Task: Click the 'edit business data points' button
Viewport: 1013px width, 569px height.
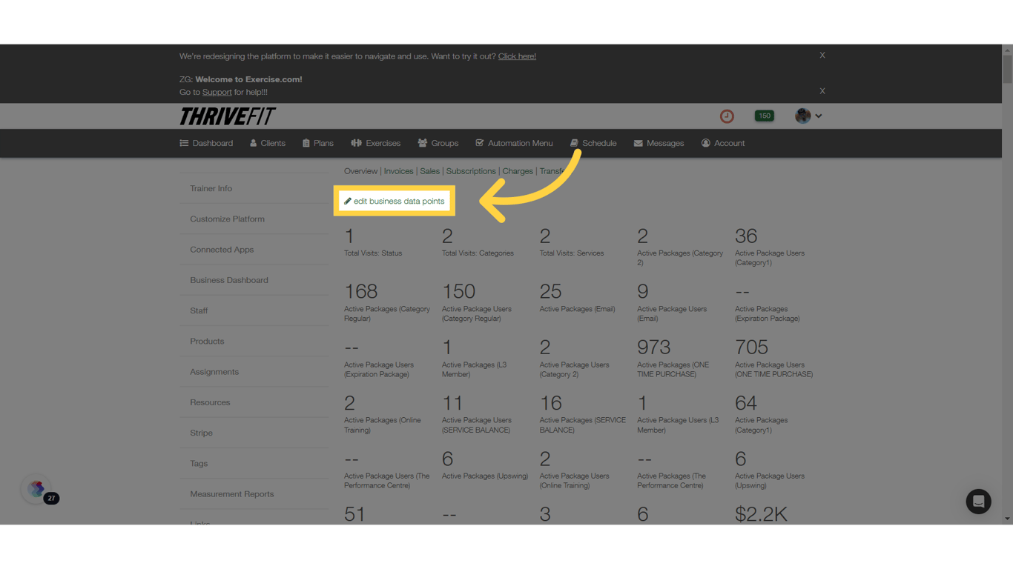Action: click(x=394, y=200)
